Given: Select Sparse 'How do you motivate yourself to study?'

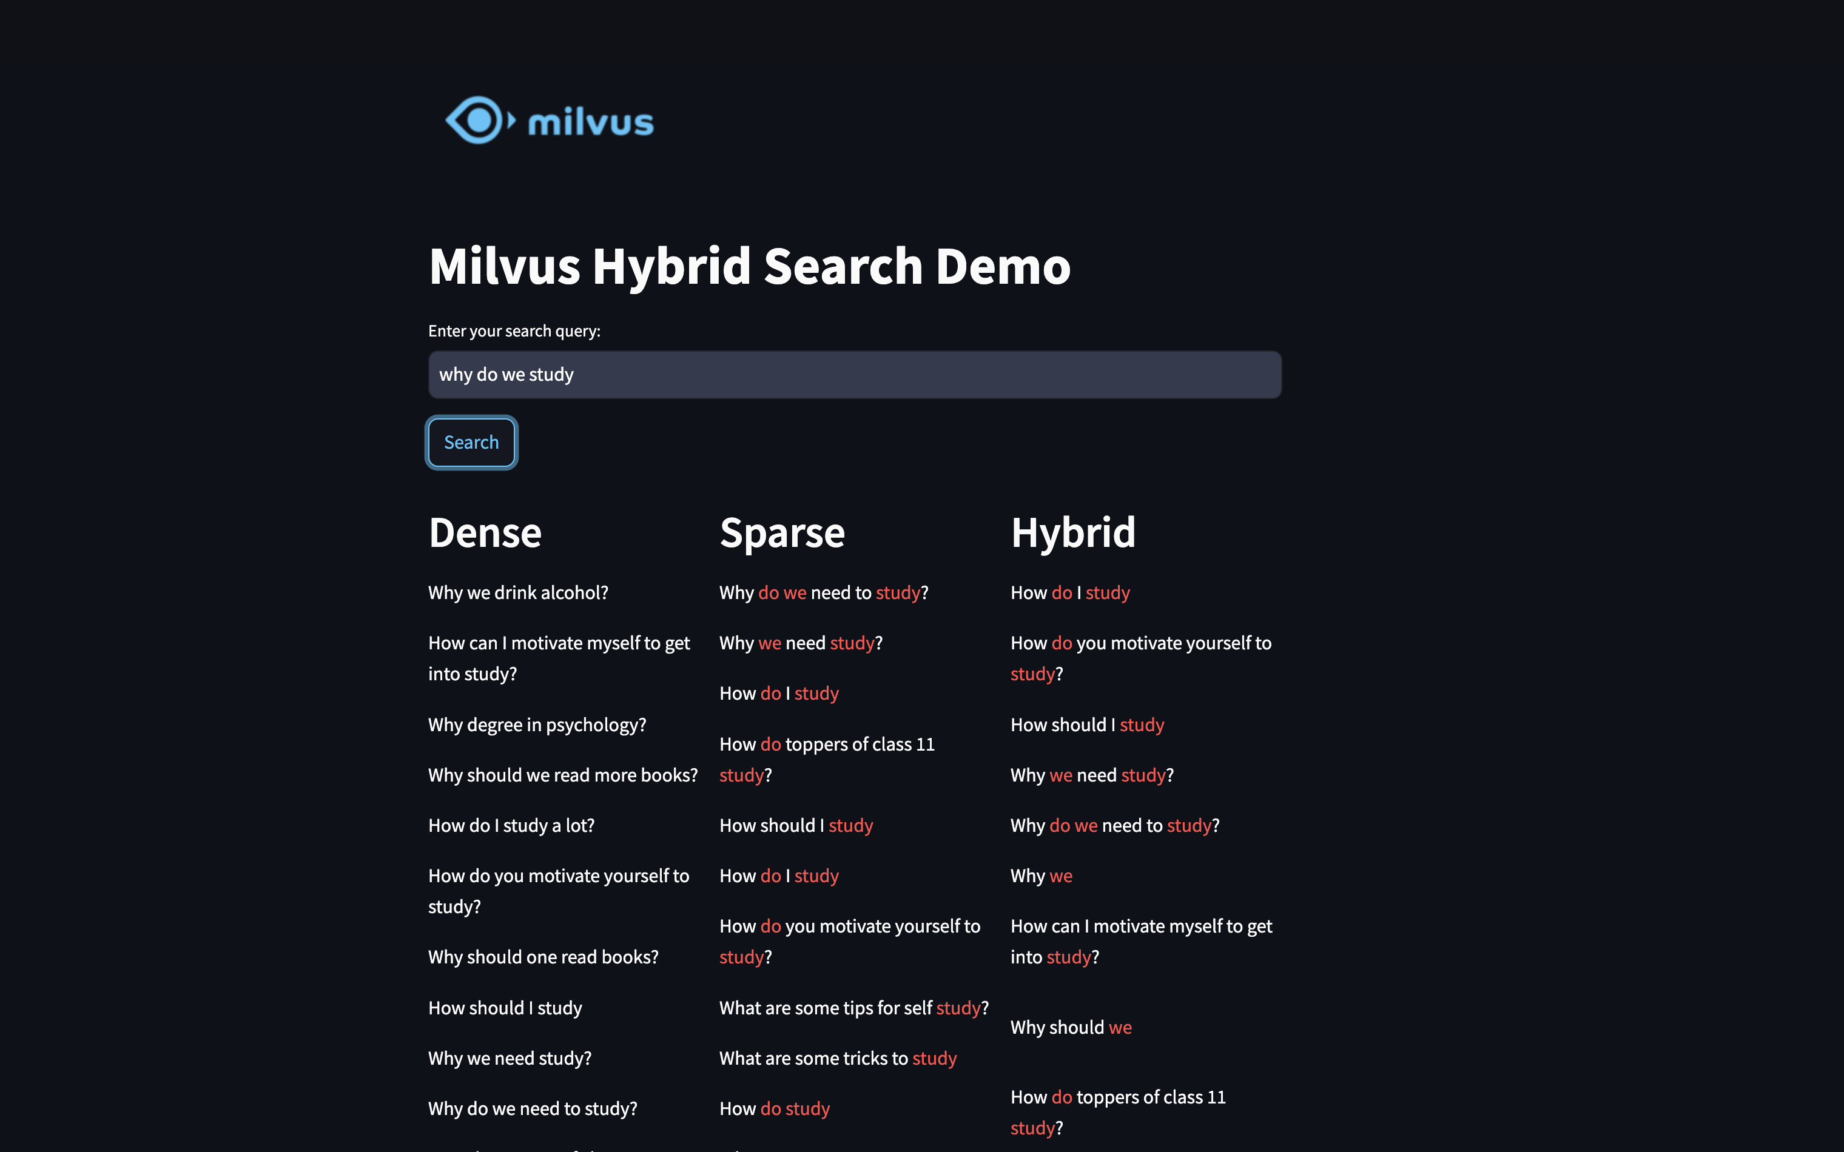Looking at the screenshot, I should point(850,942).
